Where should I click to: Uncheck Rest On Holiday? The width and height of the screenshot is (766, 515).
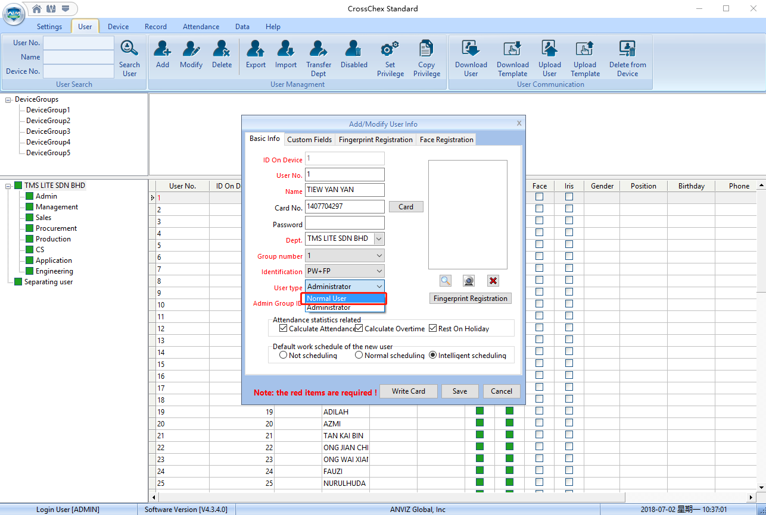pyautogui.click(x=433, y=328)
